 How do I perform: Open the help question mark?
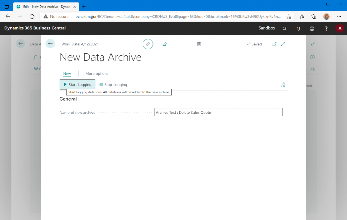pos(326,28)
